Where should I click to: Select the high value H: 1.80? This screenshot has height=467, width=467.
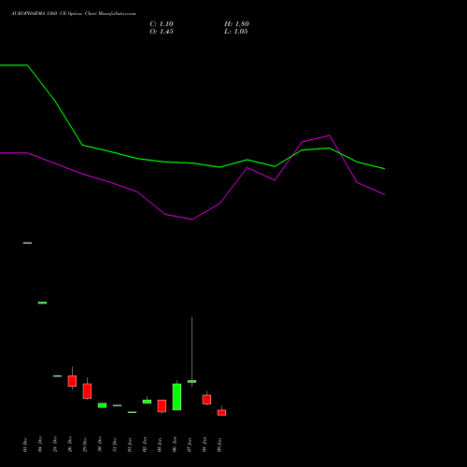coord(236,24)
